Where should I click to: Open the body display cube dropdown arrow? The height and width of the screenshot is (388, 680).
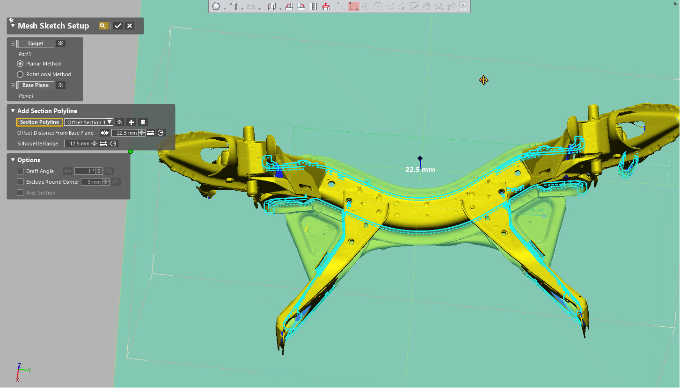pyautogui.click(x=242, y=9)
